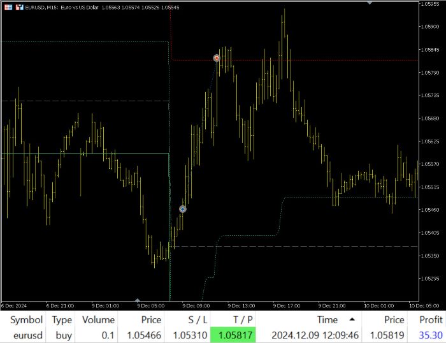Viewport: 446px width, 343px height.
Task: Select the buy type cell
Action: coord(64,335)
